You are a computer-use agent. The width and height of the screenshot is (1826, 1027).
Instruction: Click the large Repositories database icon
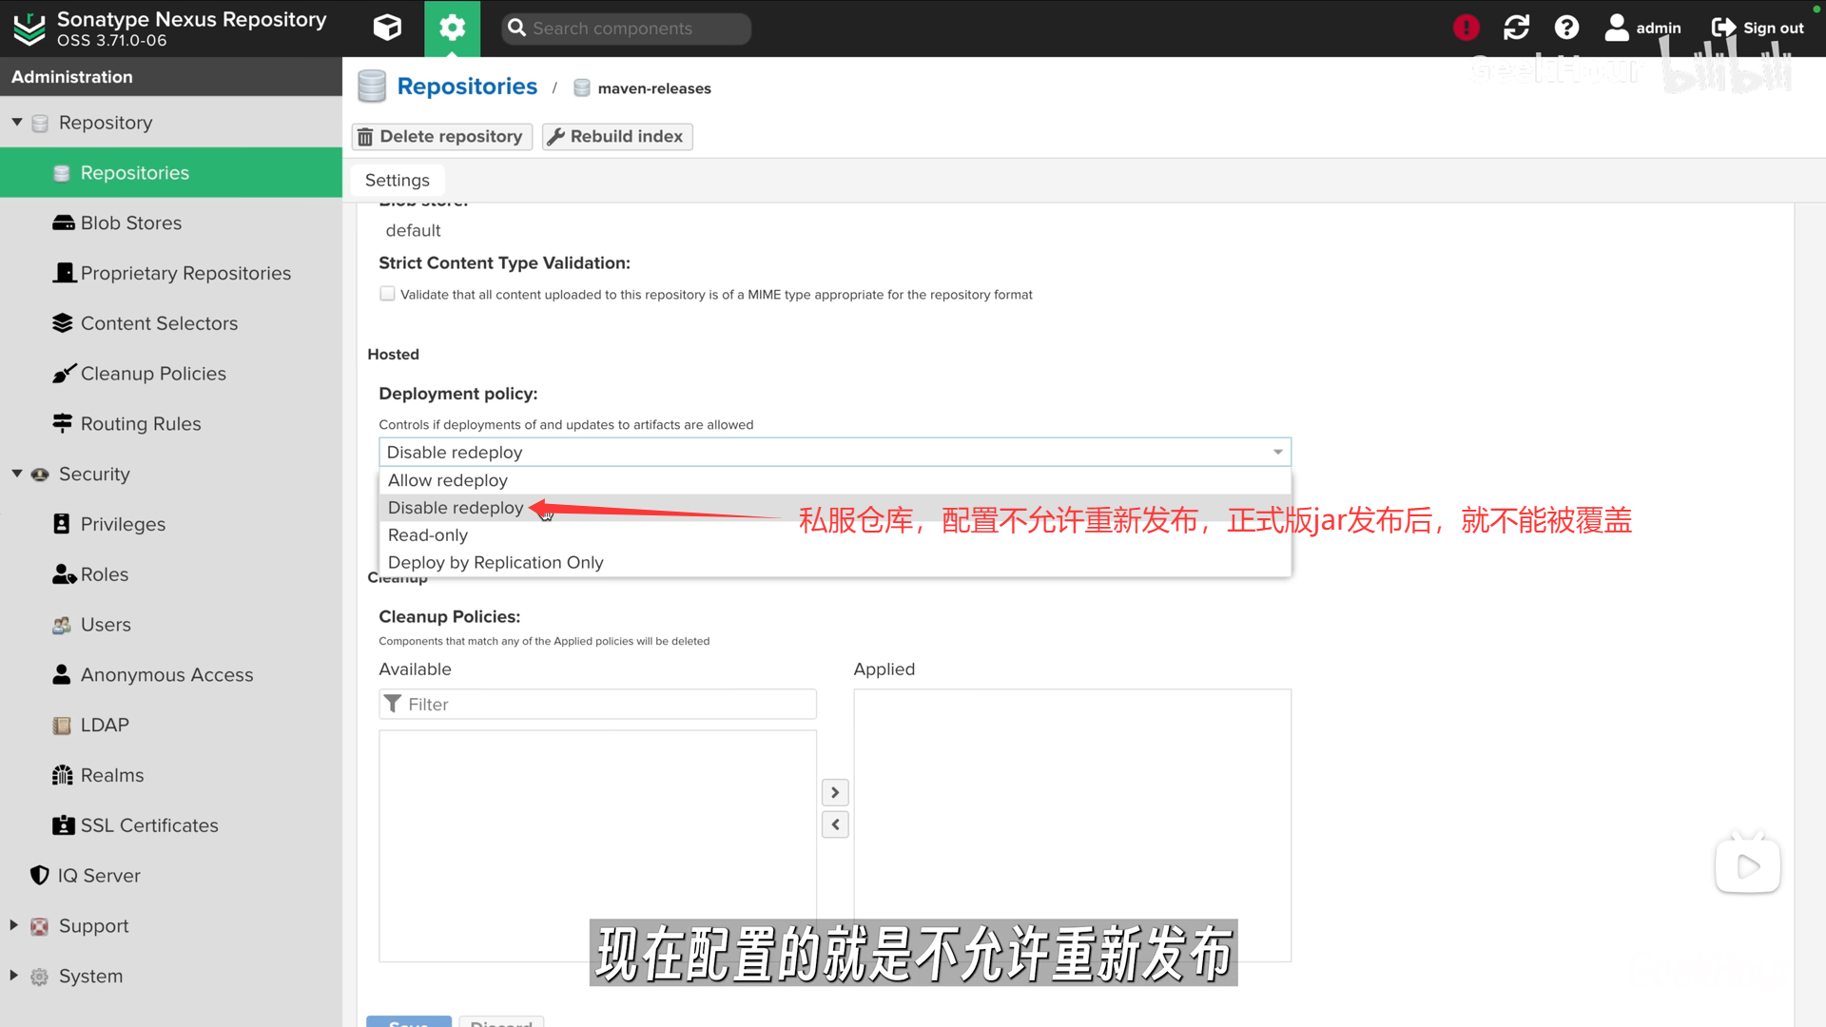(372, 87)
